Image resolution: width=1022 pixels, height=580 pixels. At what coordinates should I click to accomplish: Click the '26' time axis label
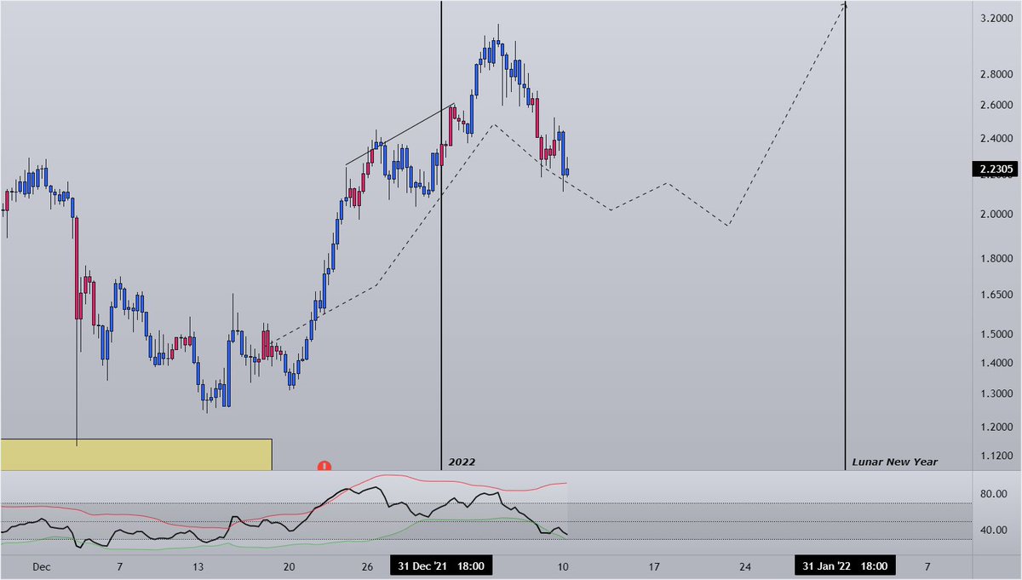pyautogui.click(x=368, y=566)
